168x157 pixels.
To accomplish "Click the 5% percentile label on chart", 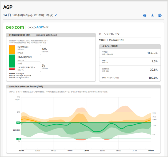I will pyautogui.click(x=154, y=135).
